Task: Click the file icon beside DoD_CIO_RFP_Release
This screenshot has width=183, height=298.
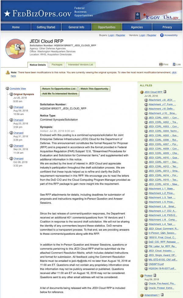Action: 146,242
